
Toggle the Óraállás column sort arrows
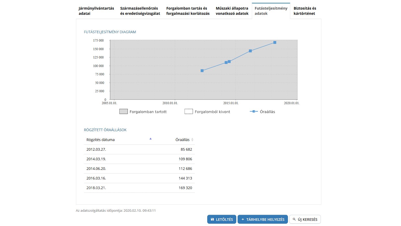pos(192,140)
